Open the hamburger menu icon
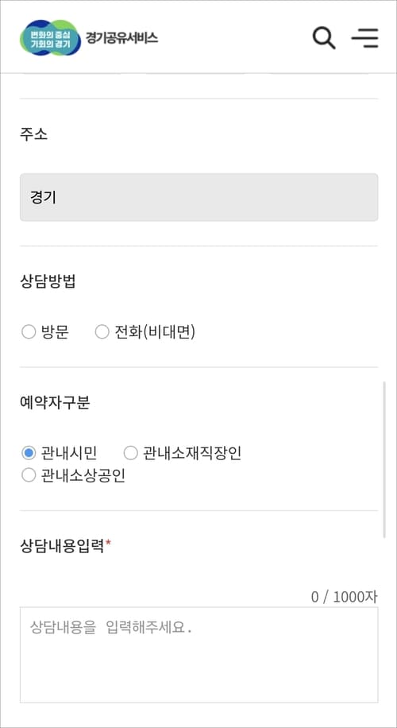Viewport: 397px width, 728px height. 365,37
